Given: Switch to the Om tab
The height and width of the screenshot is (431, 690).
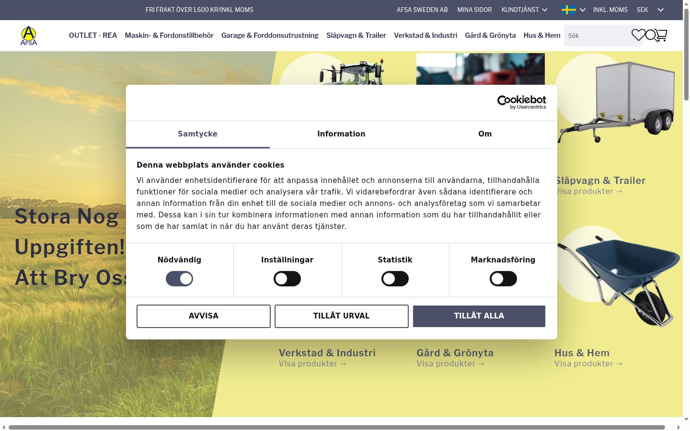Looking at the screenshot, I should 485,134.
